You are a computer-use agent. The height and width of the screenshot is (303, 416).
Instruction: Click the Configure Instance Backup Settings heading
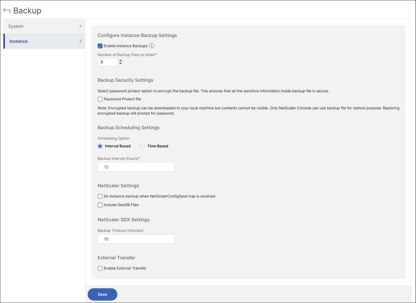[137, 35]
